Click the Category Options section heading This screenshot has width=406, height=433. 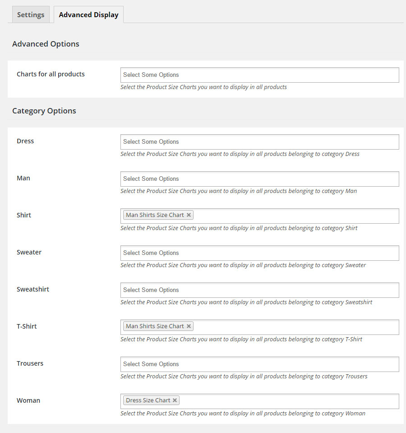pyautogui.click(x=44, y=111)
